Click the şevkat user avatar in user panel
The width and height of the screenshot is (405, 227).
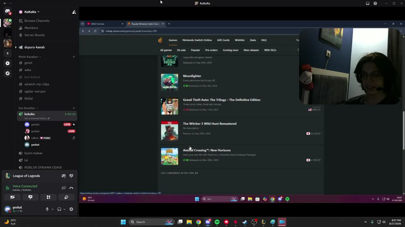click(8, 209)
